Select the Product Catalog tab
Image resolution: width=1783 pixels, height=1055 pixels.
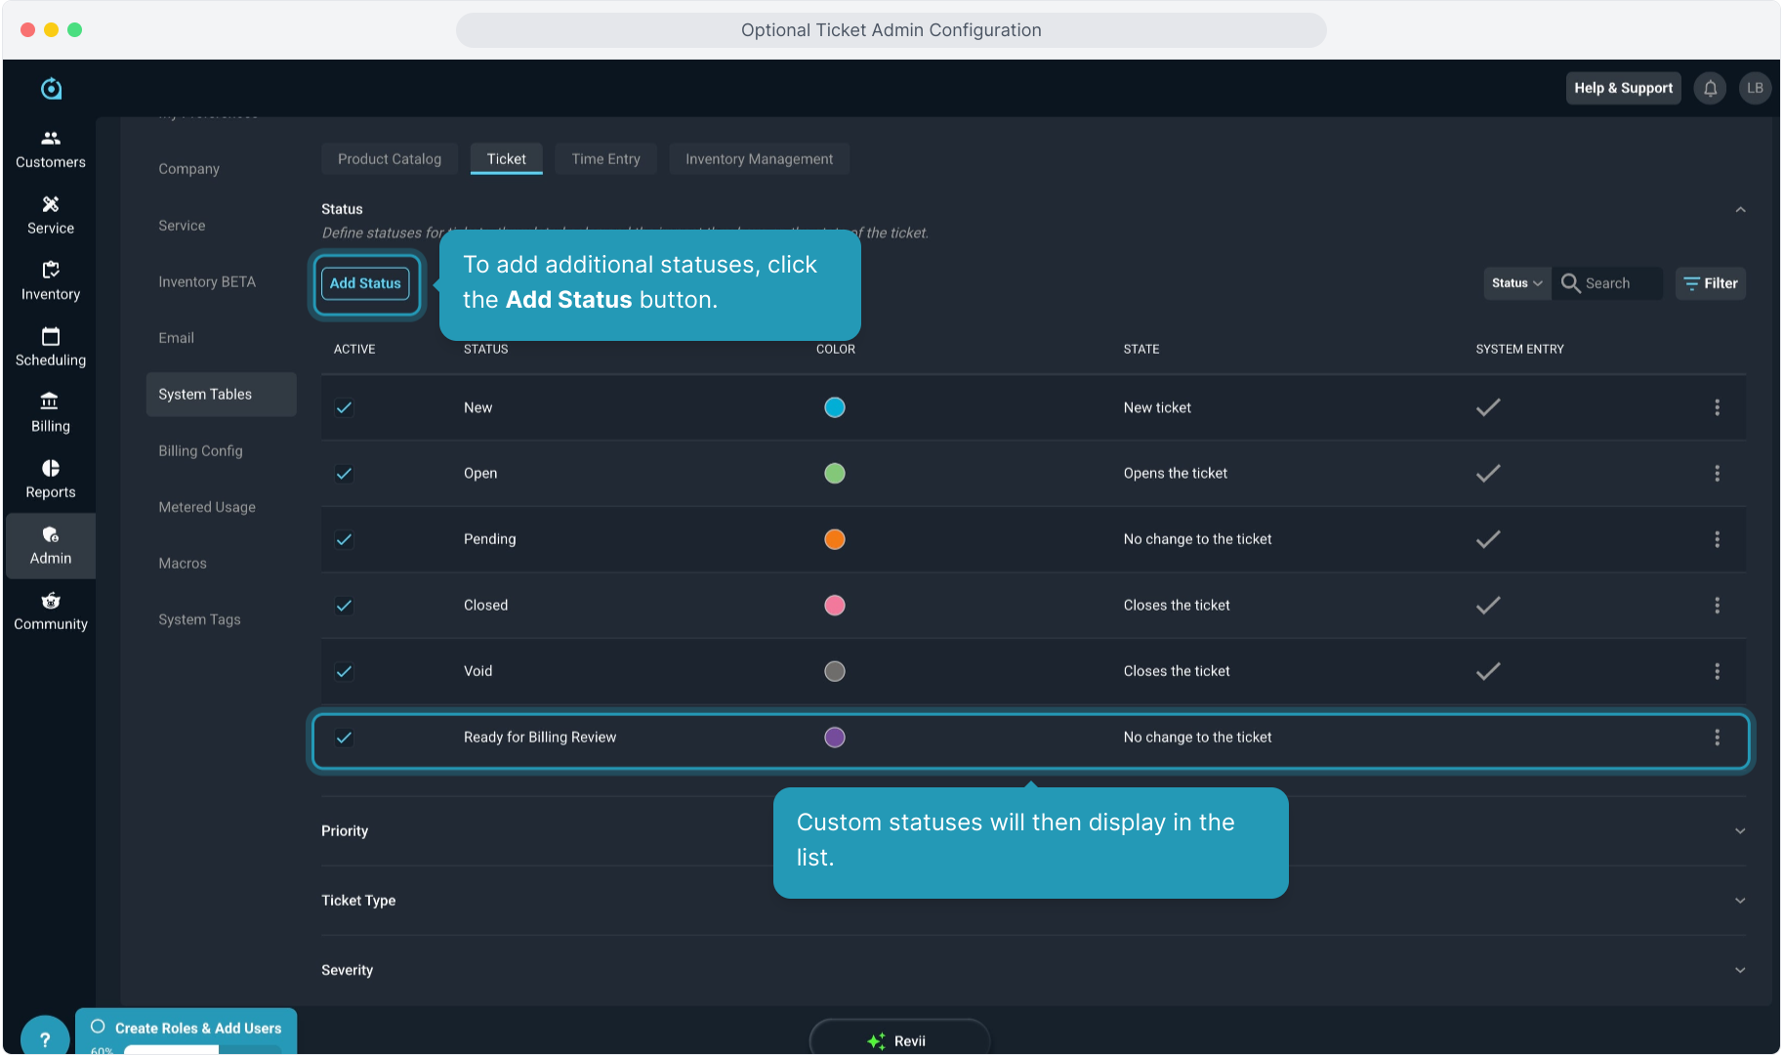coord(390,159)
